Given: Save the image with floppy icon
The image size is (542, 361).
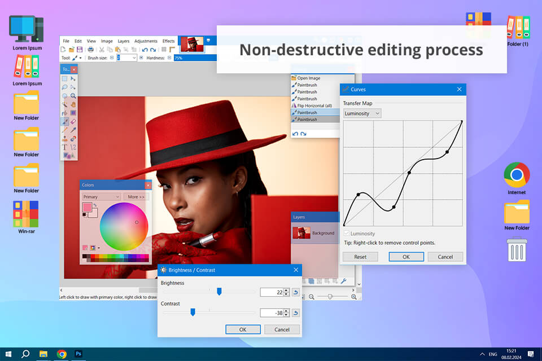Looking at the screenshot, I should [80, 50].
